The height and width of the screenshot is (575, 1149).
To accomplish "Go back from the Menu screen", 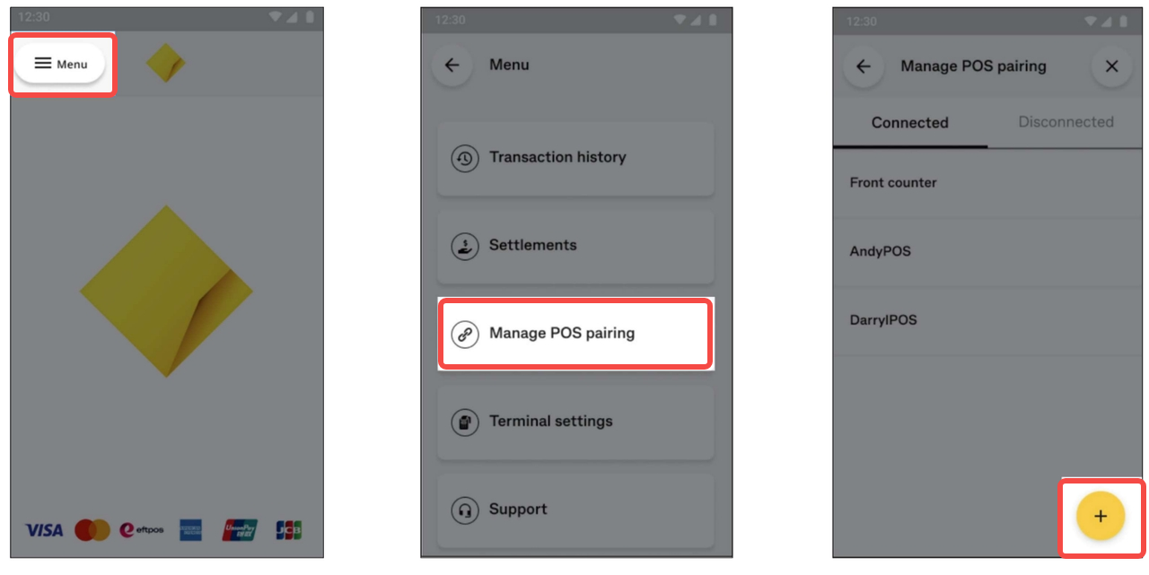I will 452,65.
